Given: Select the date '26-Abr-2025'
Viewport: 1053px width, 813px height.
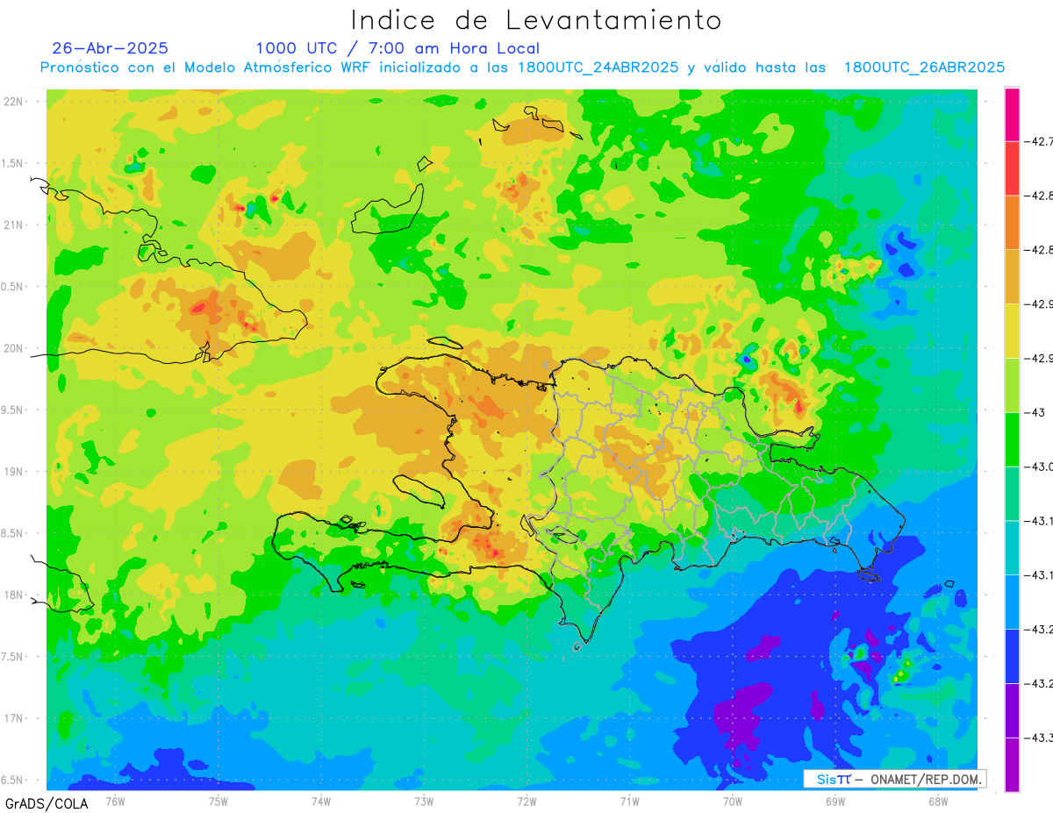Looking at the screenshot, I should coord(111,48).
